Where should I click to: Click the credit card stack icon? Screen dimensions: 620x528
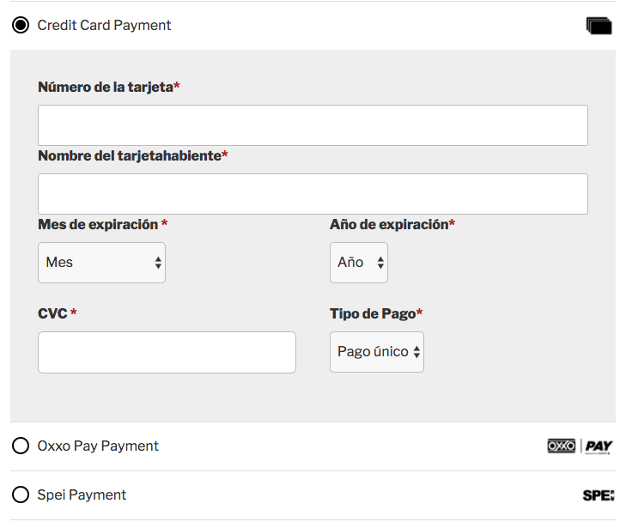click(599, 25)
